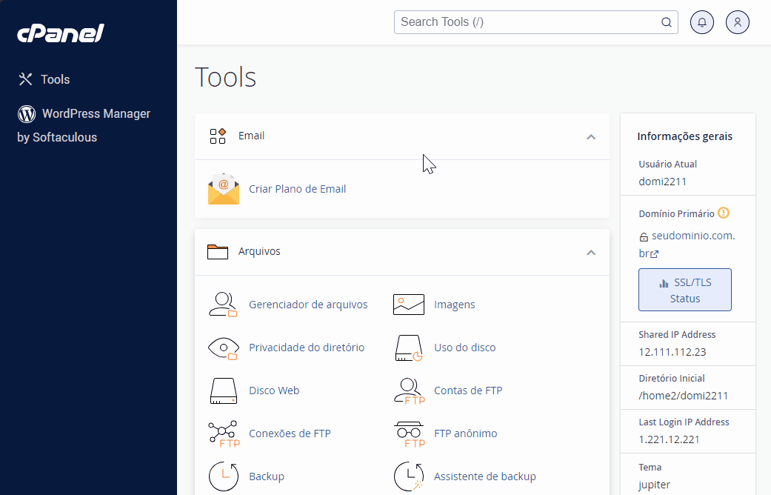The height and width of the screenshot is (495, 771).
Task: Open Criar Plano de Email link
Action: [x=298, y=189]
